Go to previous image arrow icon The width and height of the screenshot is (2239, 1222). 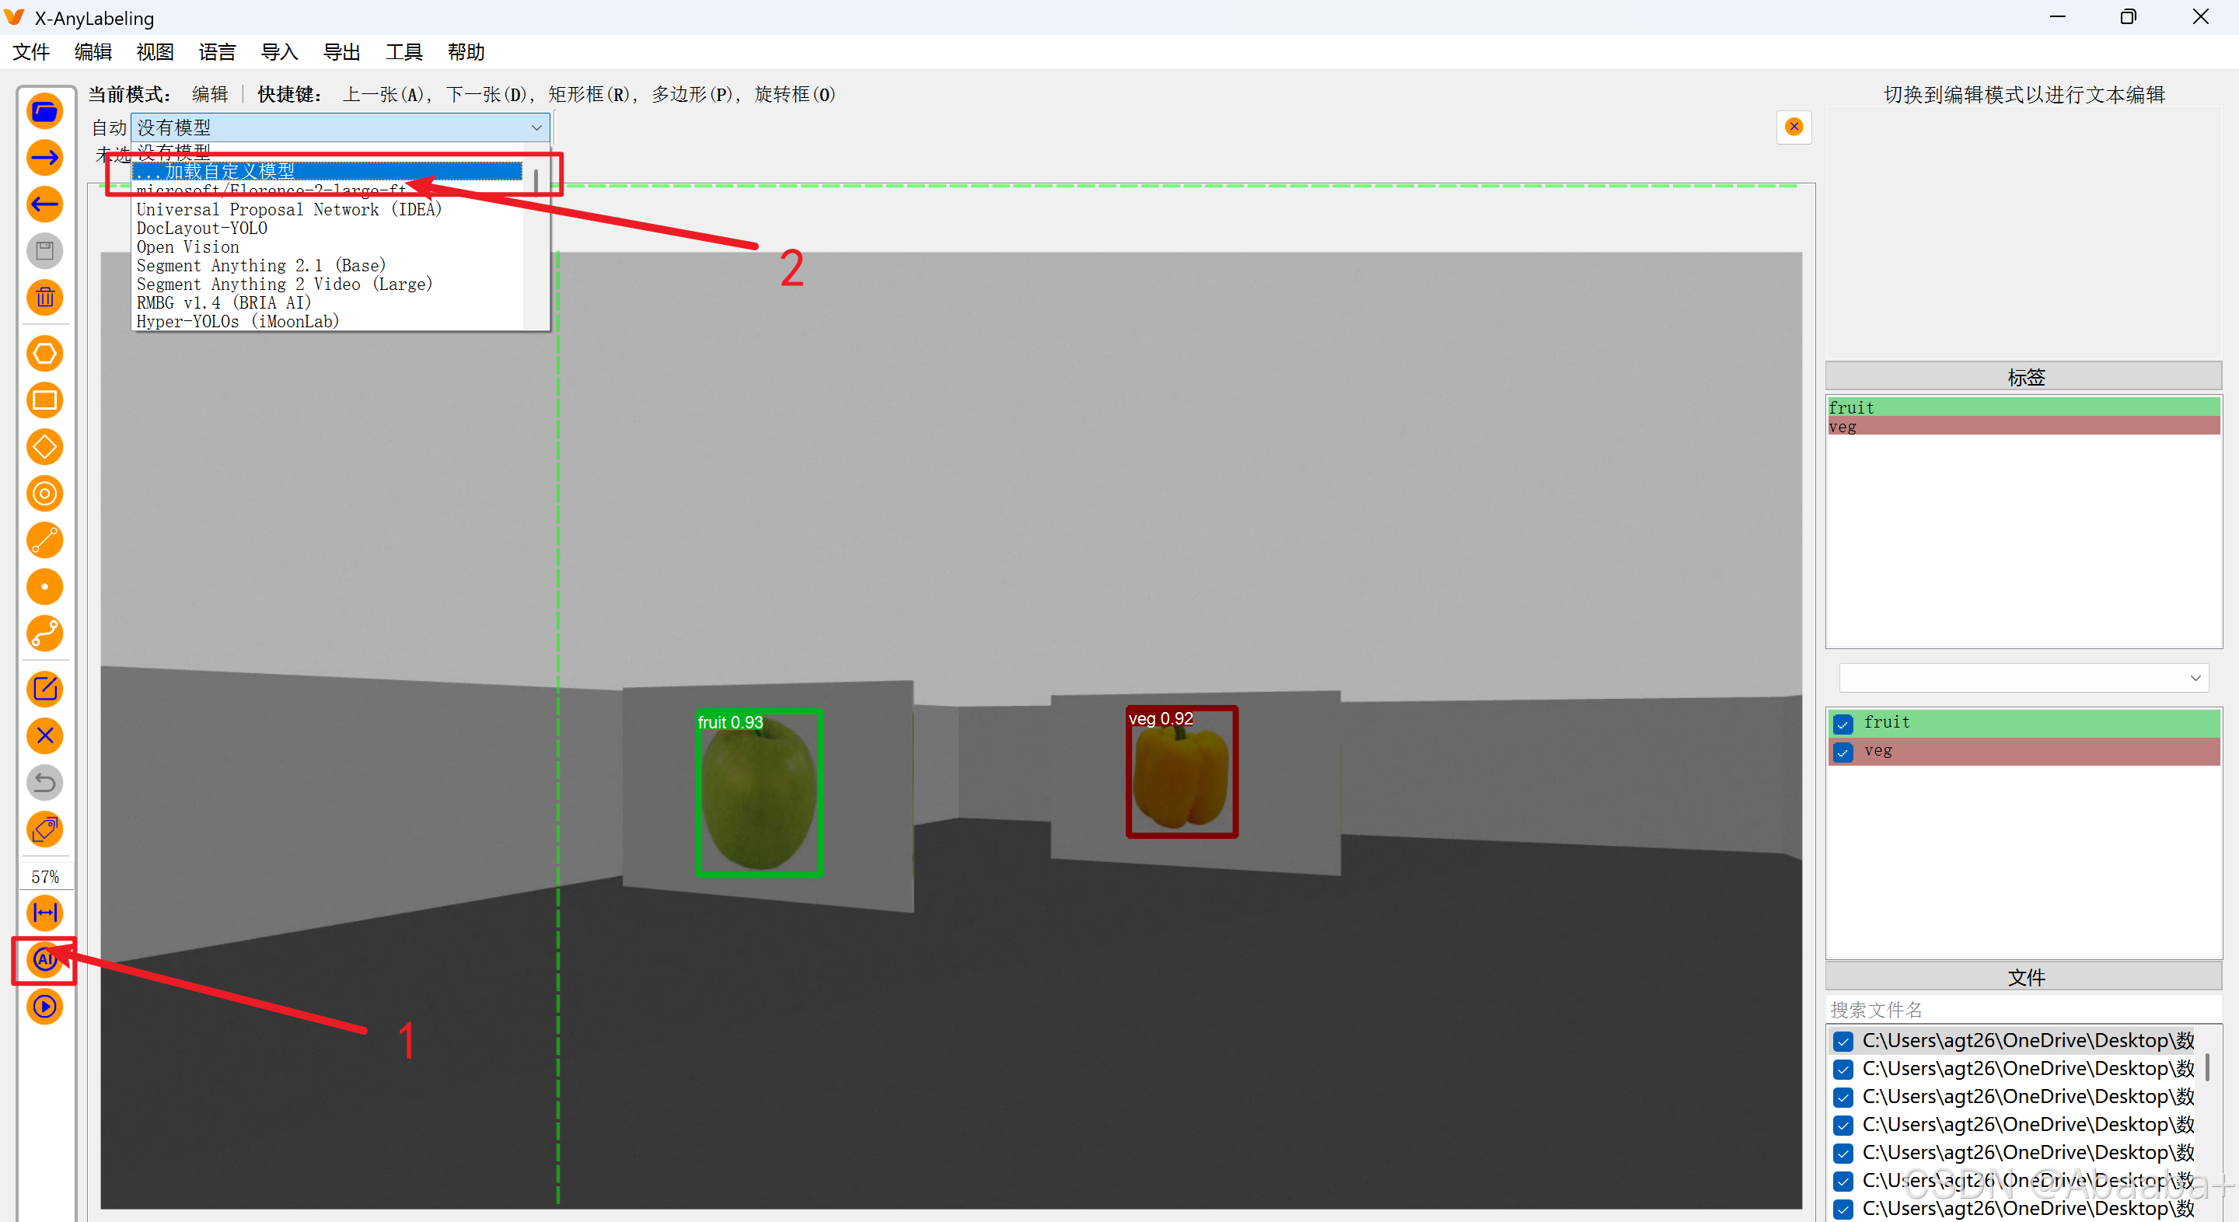[x=44, y=205]
